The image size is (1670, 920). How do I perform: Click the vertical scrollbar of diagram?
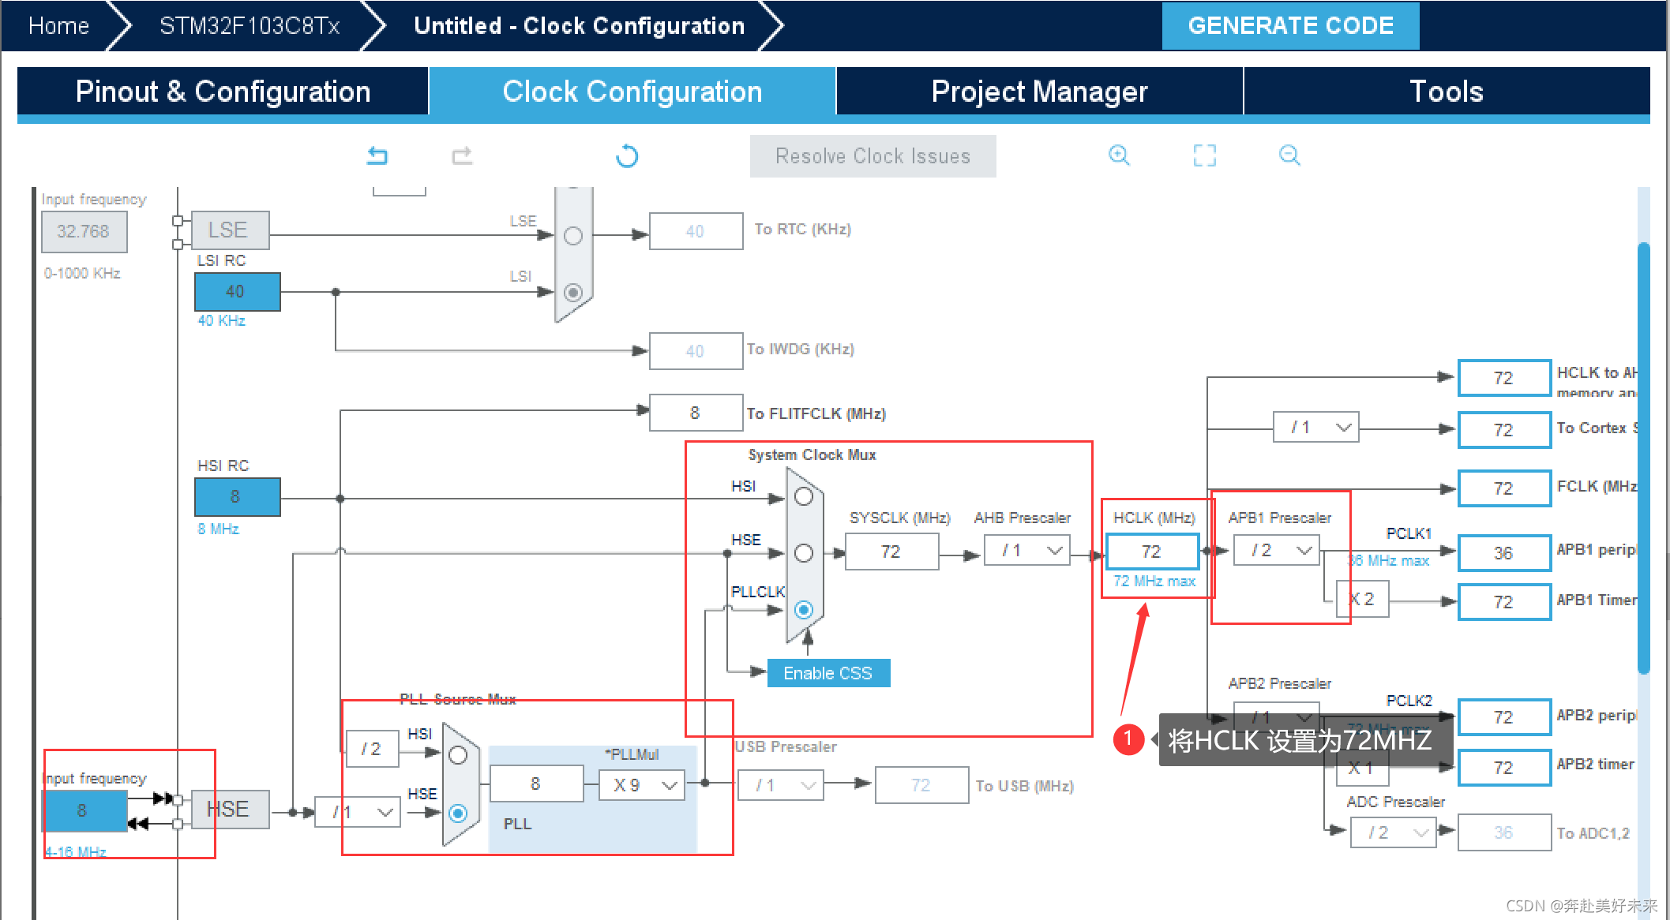point(1644,458)
